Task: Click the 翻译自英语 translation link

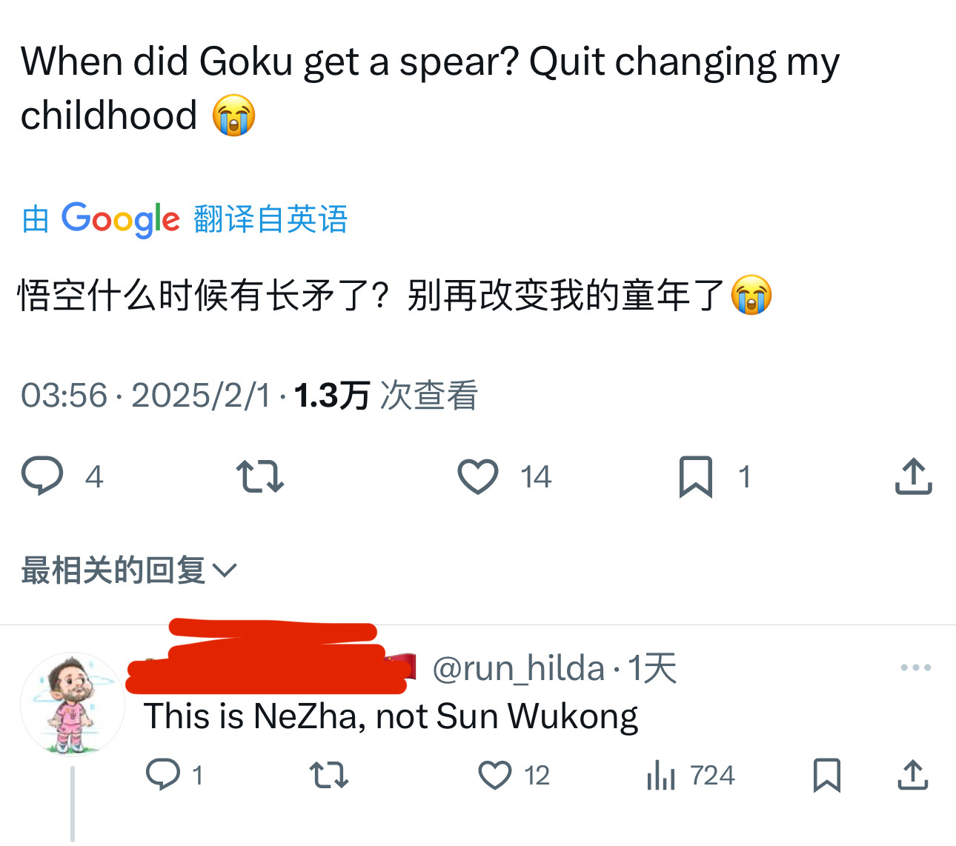Action: point(270,219)
